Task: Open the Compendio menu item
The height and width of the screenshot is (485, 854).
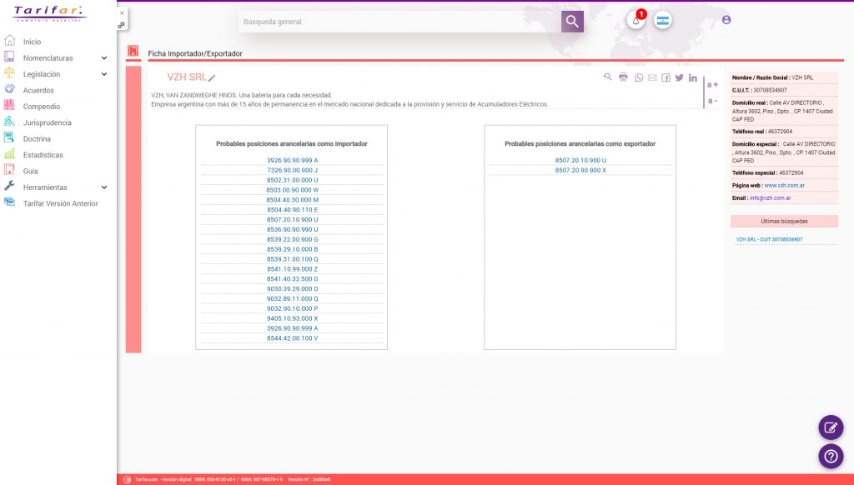Action: click(42, 107)
